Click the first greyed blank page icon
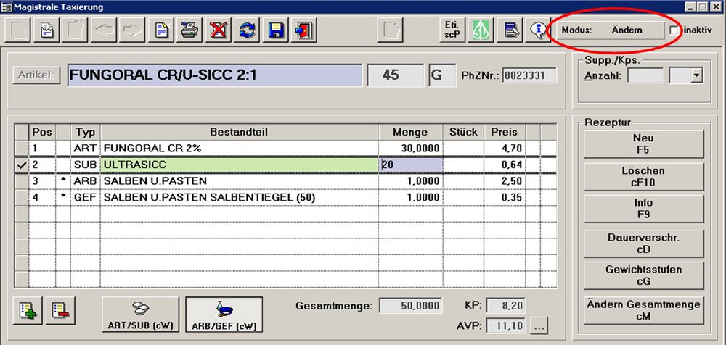 pyautogui.click(x=19, y=30)
